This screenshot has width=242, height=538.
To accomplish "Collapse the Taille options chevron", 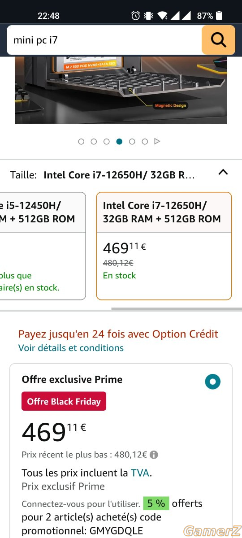I will 223,172.
